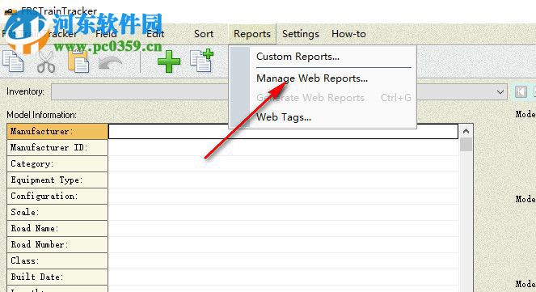Screen dimensions: 536x292
Task: Add a new record with green plus
Action: tap(169, 61)
